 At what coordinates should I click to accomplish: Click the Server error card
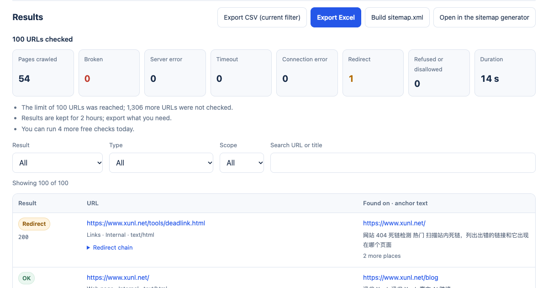pos(175,73)
